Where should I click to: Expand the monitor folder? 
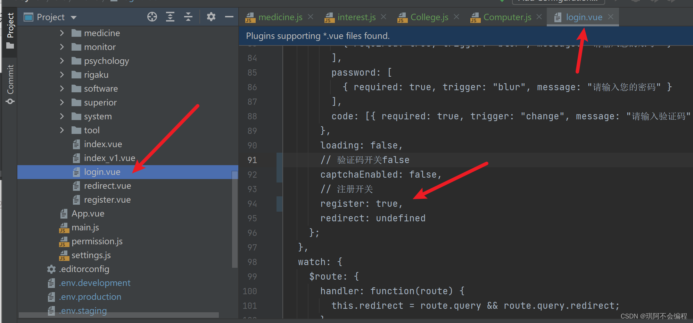point(62,47)
